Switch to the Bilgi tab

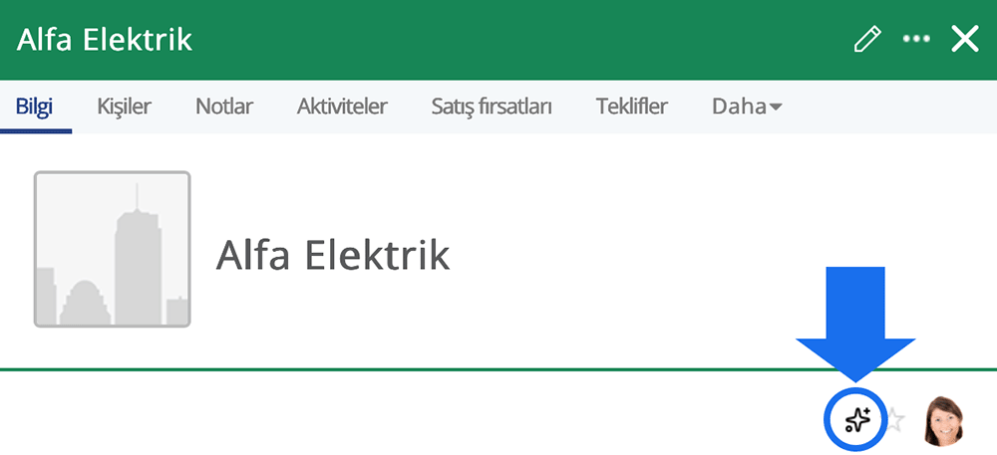pos(35,107)
